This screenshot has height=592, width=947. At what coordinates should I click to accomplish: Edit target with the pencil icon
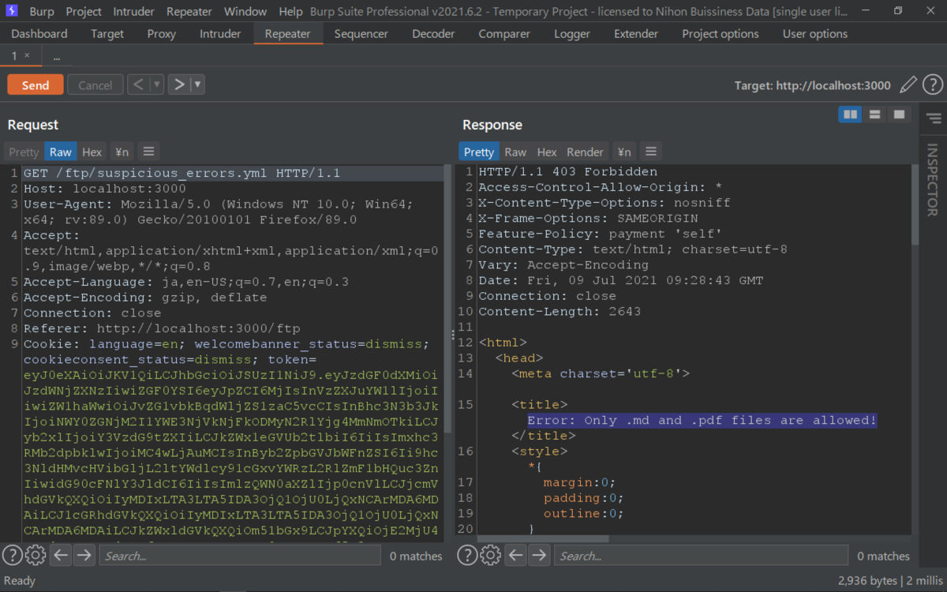point(908,84)
